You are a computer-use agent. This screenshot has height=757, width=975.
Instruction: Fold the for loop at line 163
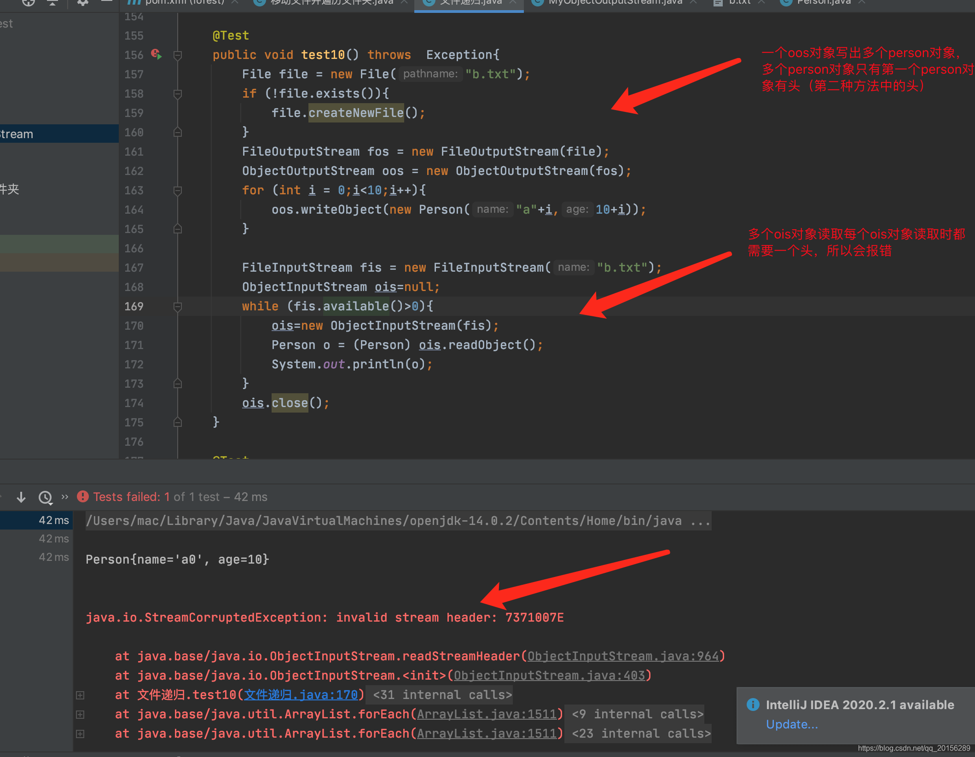(x=178, y=191)
